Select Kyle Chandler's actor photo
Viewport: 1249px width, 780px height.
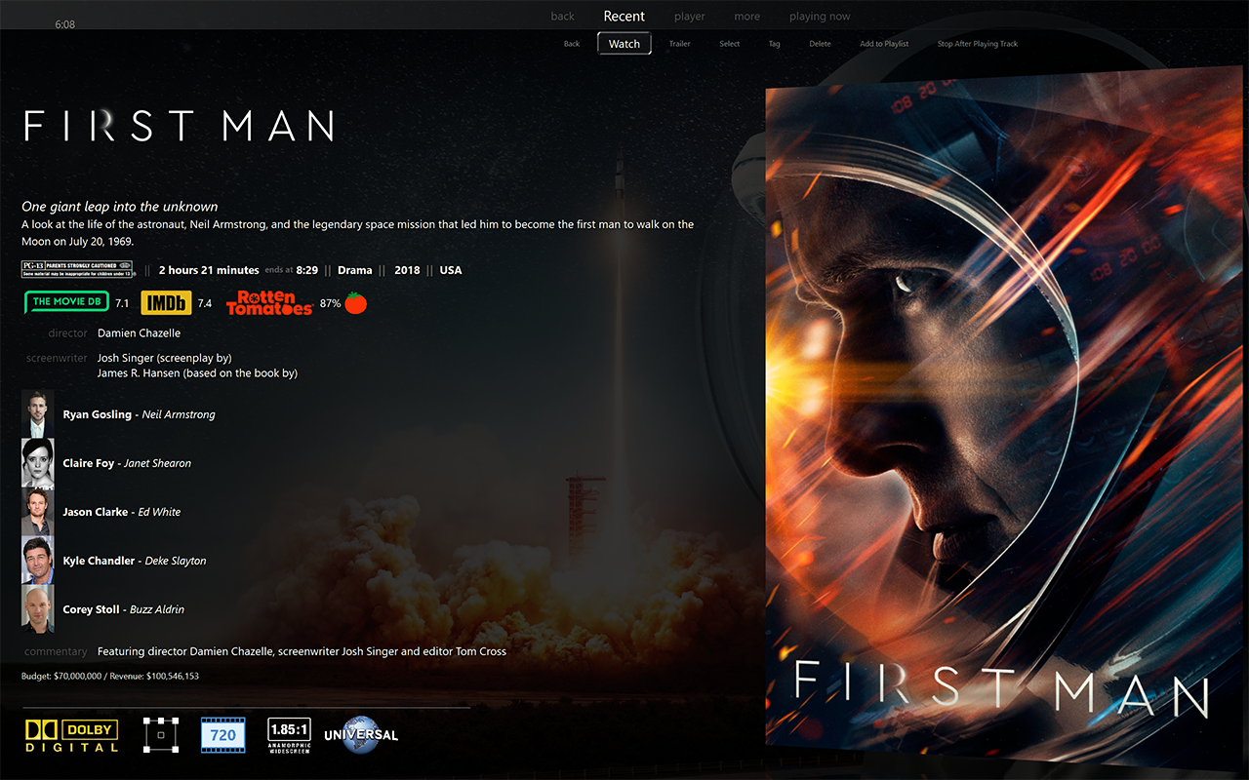tap(38, 561)
